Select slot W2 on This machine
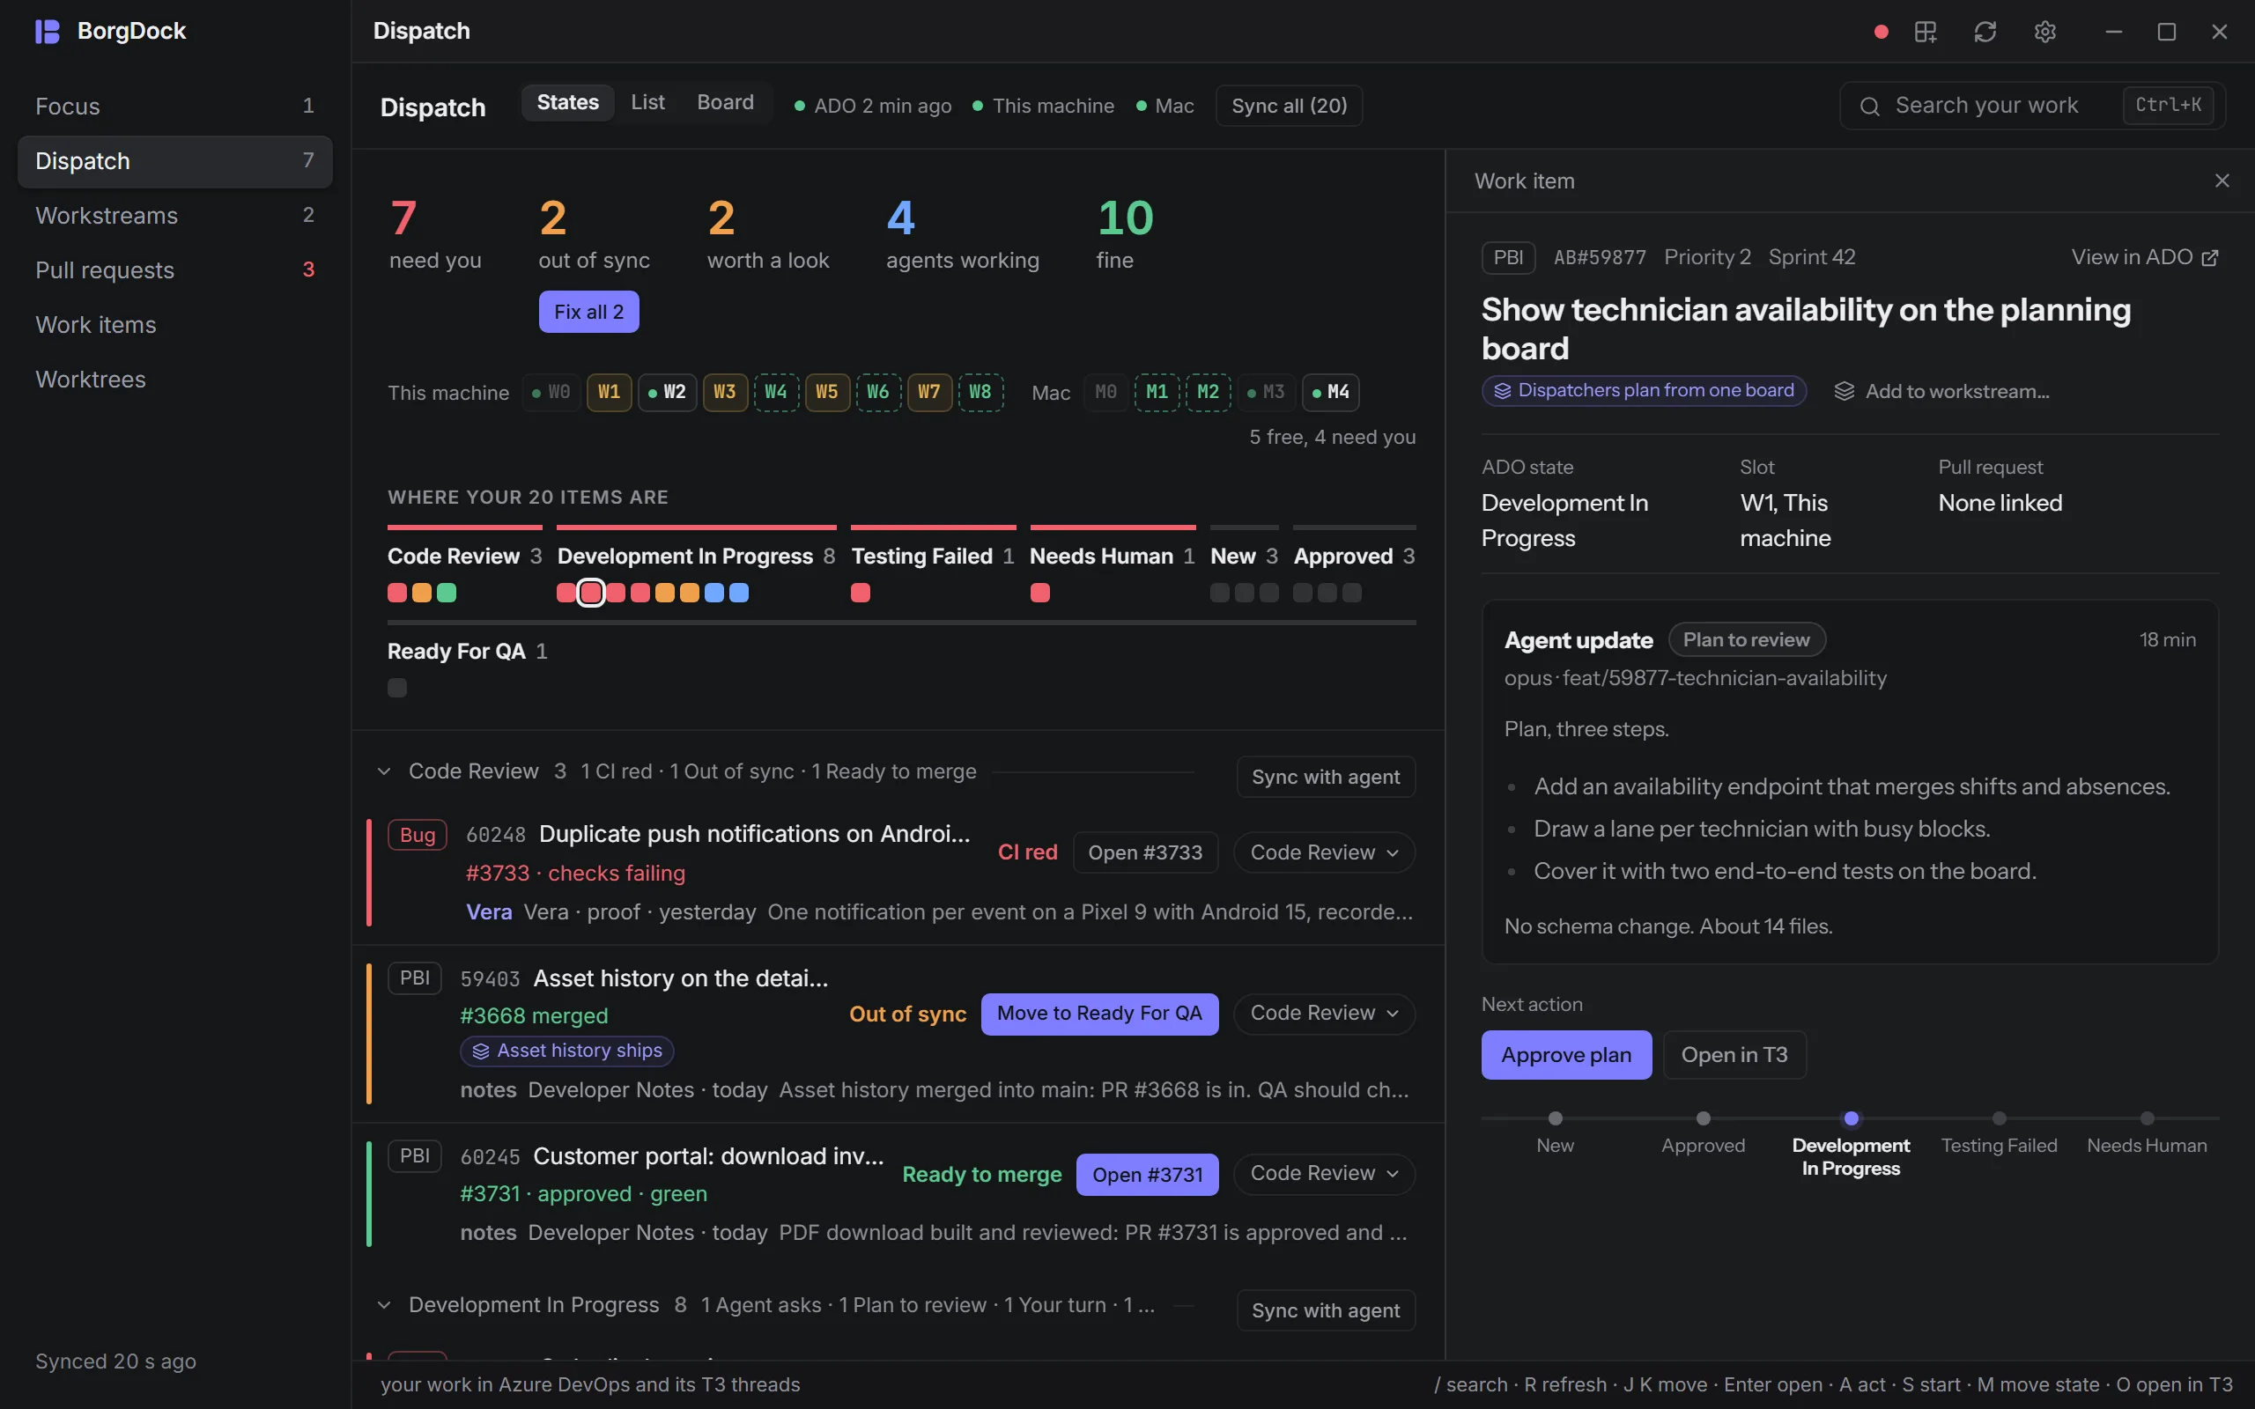Screen dimensions: 2255x1409 667,393
